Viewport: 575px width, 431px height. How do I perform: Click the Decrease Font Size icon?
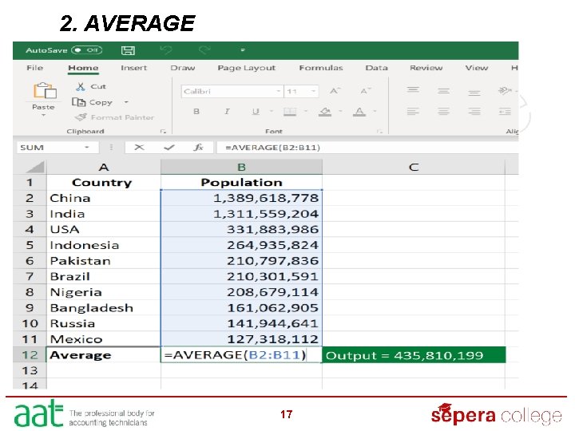[365, 91]
